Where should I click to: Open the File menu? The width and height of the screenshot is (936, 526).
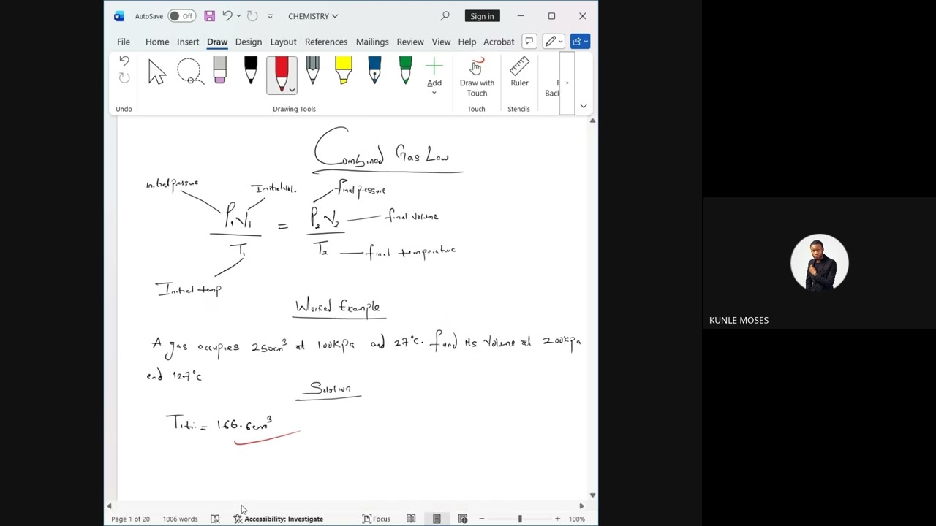[x=124, y=42]
